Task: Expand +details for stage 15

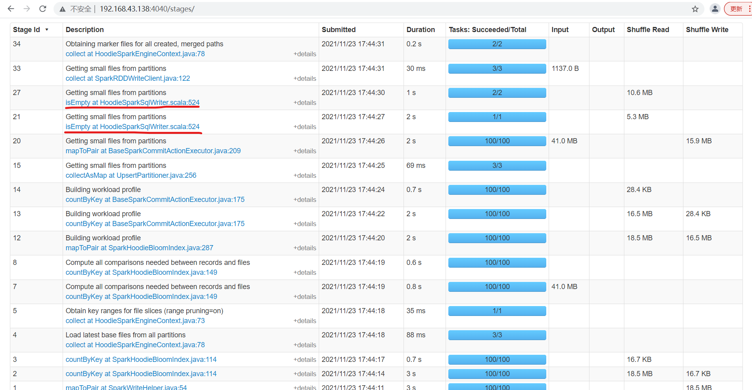Action: [304, 176]
